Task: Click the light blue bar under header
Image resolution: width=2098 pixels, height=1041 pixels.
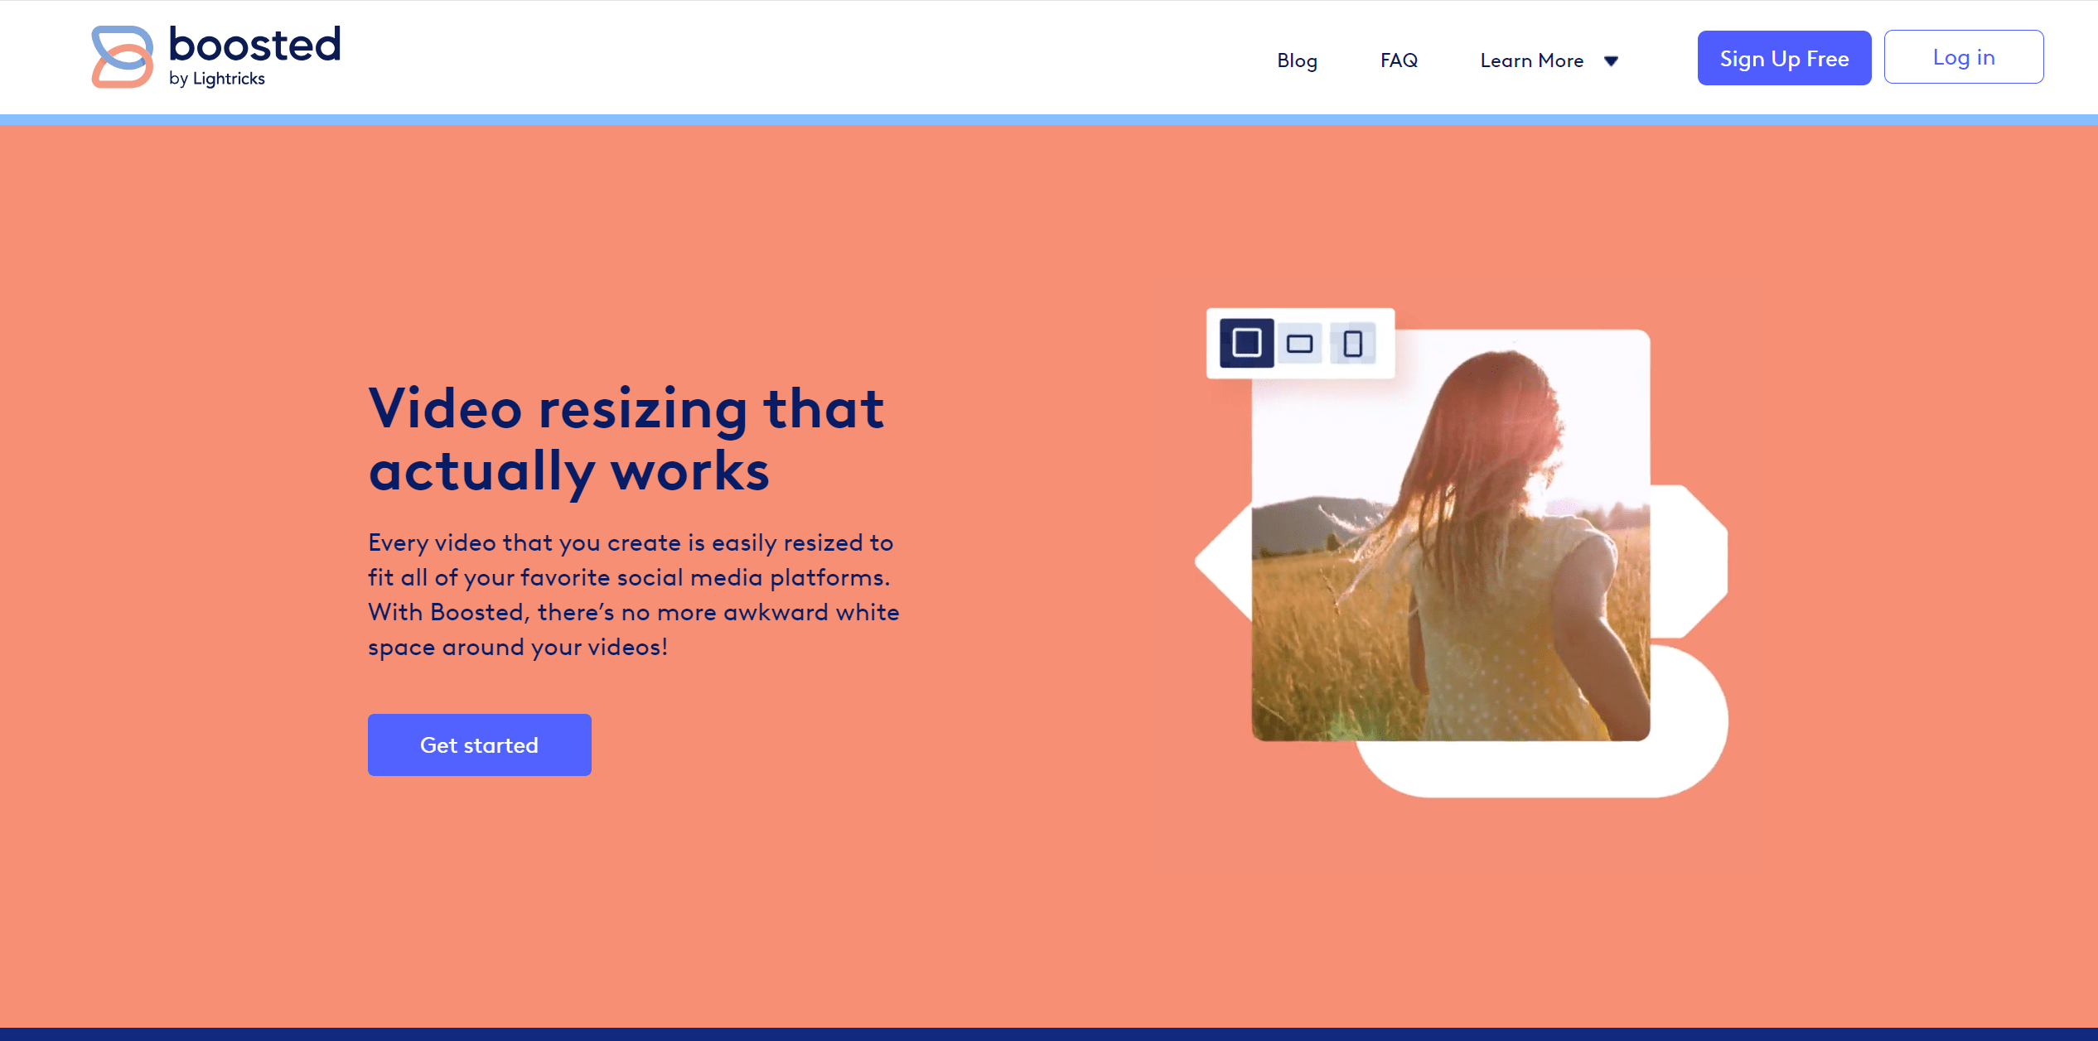Action: pyautogui.click(x=1049, y=120)
